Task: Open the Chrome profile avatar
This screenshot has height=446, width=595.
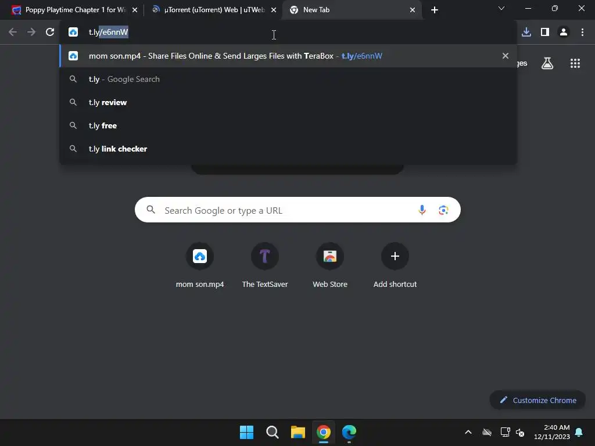Action: tap(564, 33)
